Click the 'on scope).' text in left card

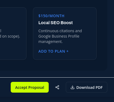11,36
